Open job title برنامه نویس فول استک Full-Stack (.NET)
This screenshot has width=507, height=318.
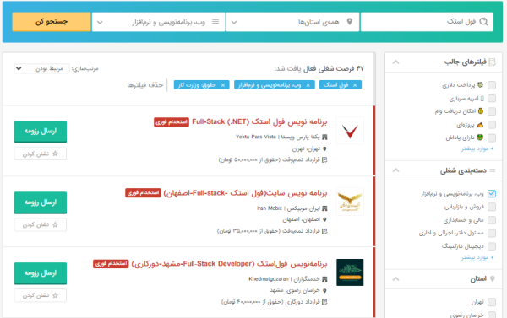(x=259, y=121)
